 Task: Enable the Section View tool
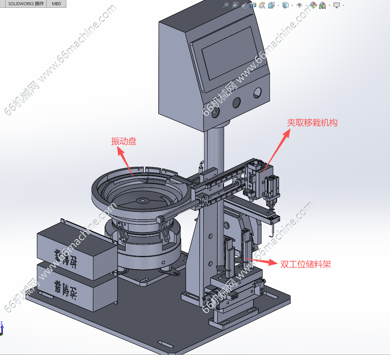(x=253, y=5)
